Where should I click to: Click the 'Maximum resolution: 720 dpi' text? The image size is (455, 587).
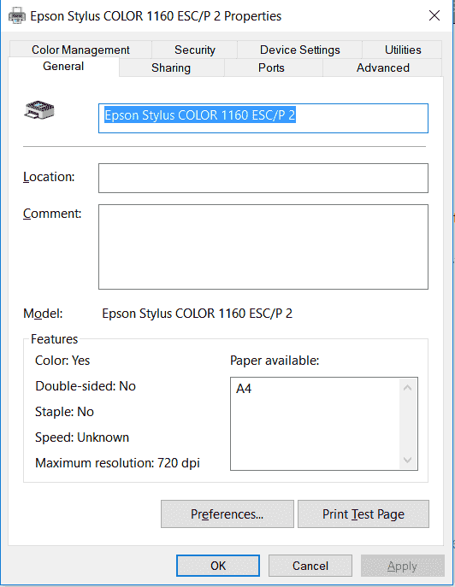click(x=117, y=463)
